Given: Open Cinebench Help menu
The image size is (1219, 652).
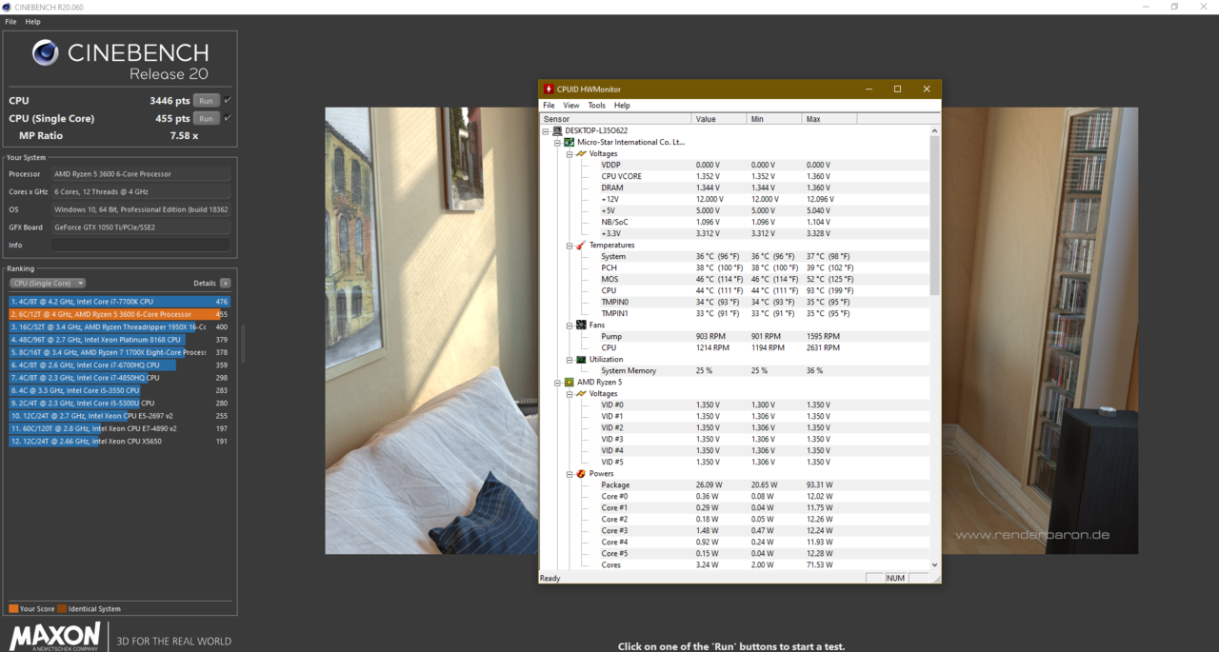Looking at the screenshot, I should [x=32, y=22].
